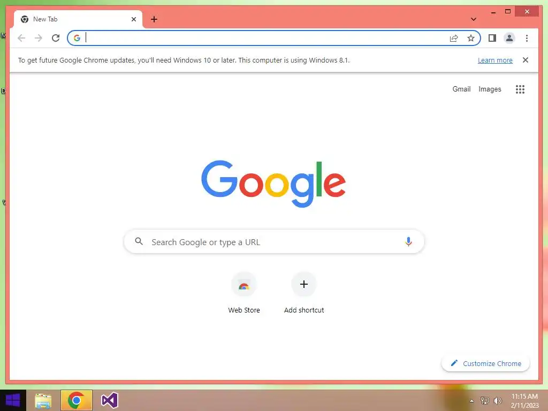Open the Google apps grid

pos(520,89)
